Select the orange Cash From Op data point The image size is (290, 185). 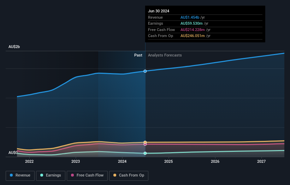145,142
